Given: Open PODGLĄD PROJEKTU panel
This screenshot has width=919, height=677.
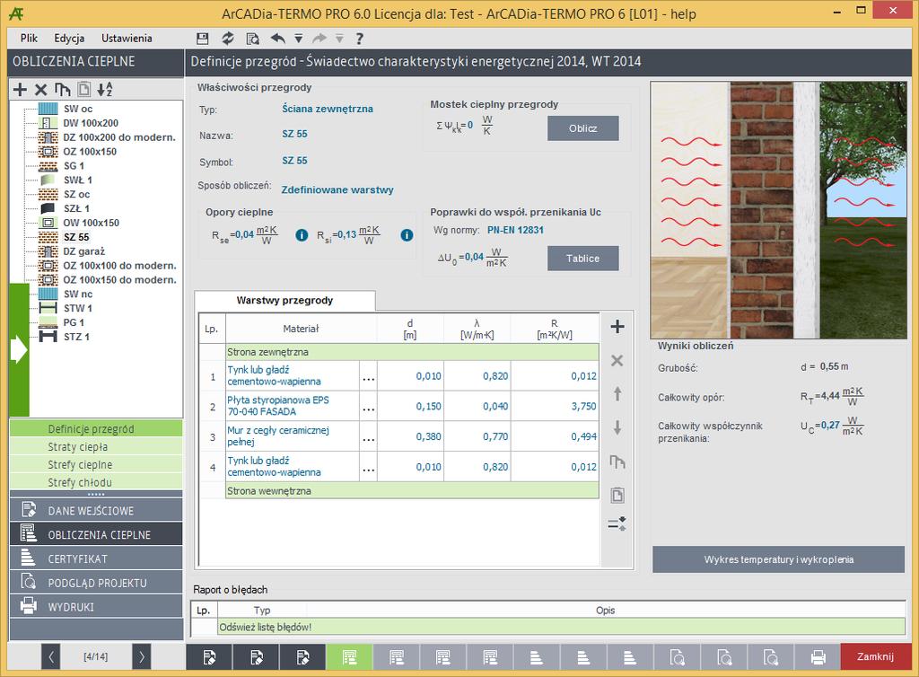Looking at the screenshot, I should [x=96, y=583].
